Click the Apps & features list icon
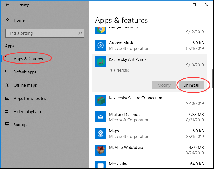The height and width of the screenshot is (169, 214). [x=7, y=59]
